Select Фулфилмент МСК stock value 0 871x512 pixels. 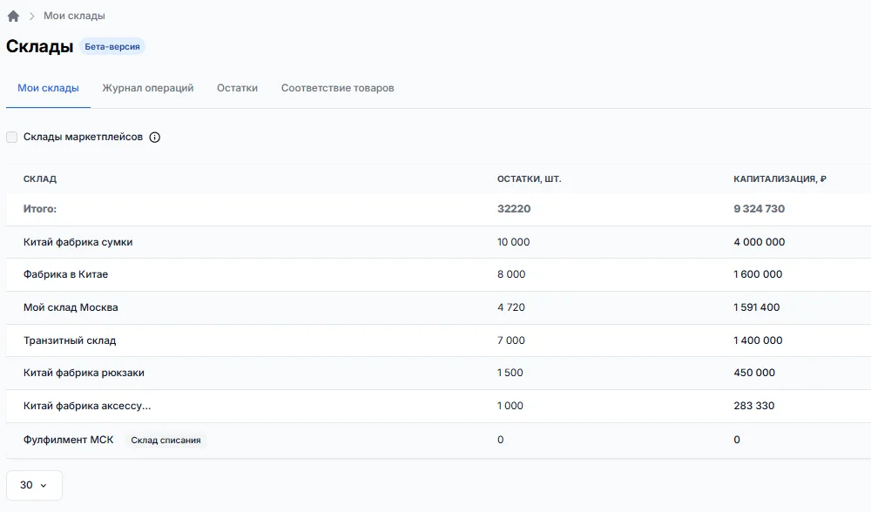coord(501,440)
